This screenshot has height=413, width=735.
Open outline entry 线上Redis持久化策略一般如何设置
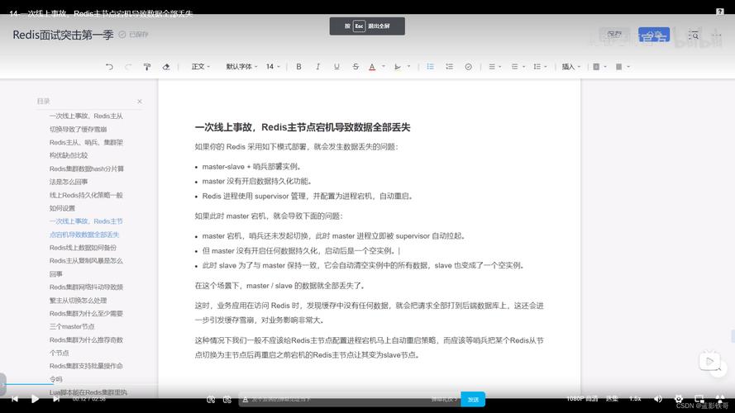coord(86,202)
